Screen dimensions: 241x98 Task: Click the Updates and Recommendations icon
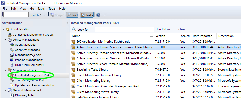(12, 85)
